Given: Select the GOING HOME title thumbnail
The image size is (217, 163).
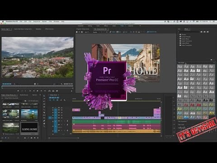Looking at the screenshot, I should pyautogui.click(x=29, y=128).
